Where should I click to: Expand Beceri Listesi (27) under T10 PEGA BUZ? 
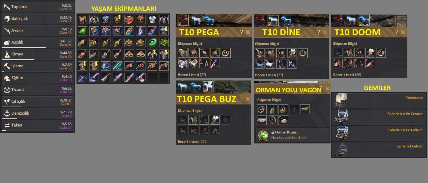pos(192,142)
